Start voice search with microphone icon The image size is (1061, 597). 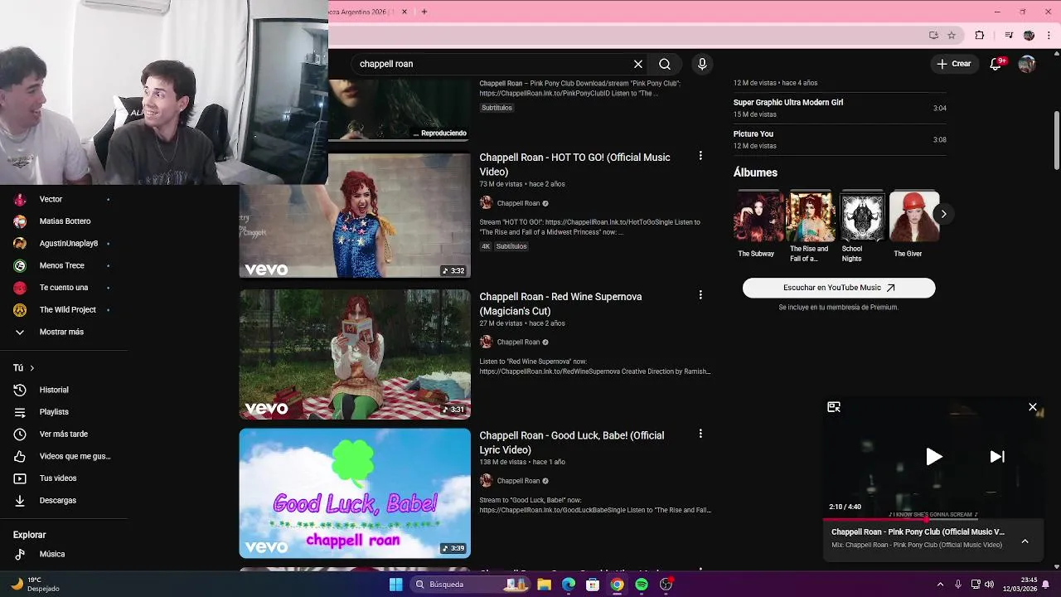click(x=702, y=64)
